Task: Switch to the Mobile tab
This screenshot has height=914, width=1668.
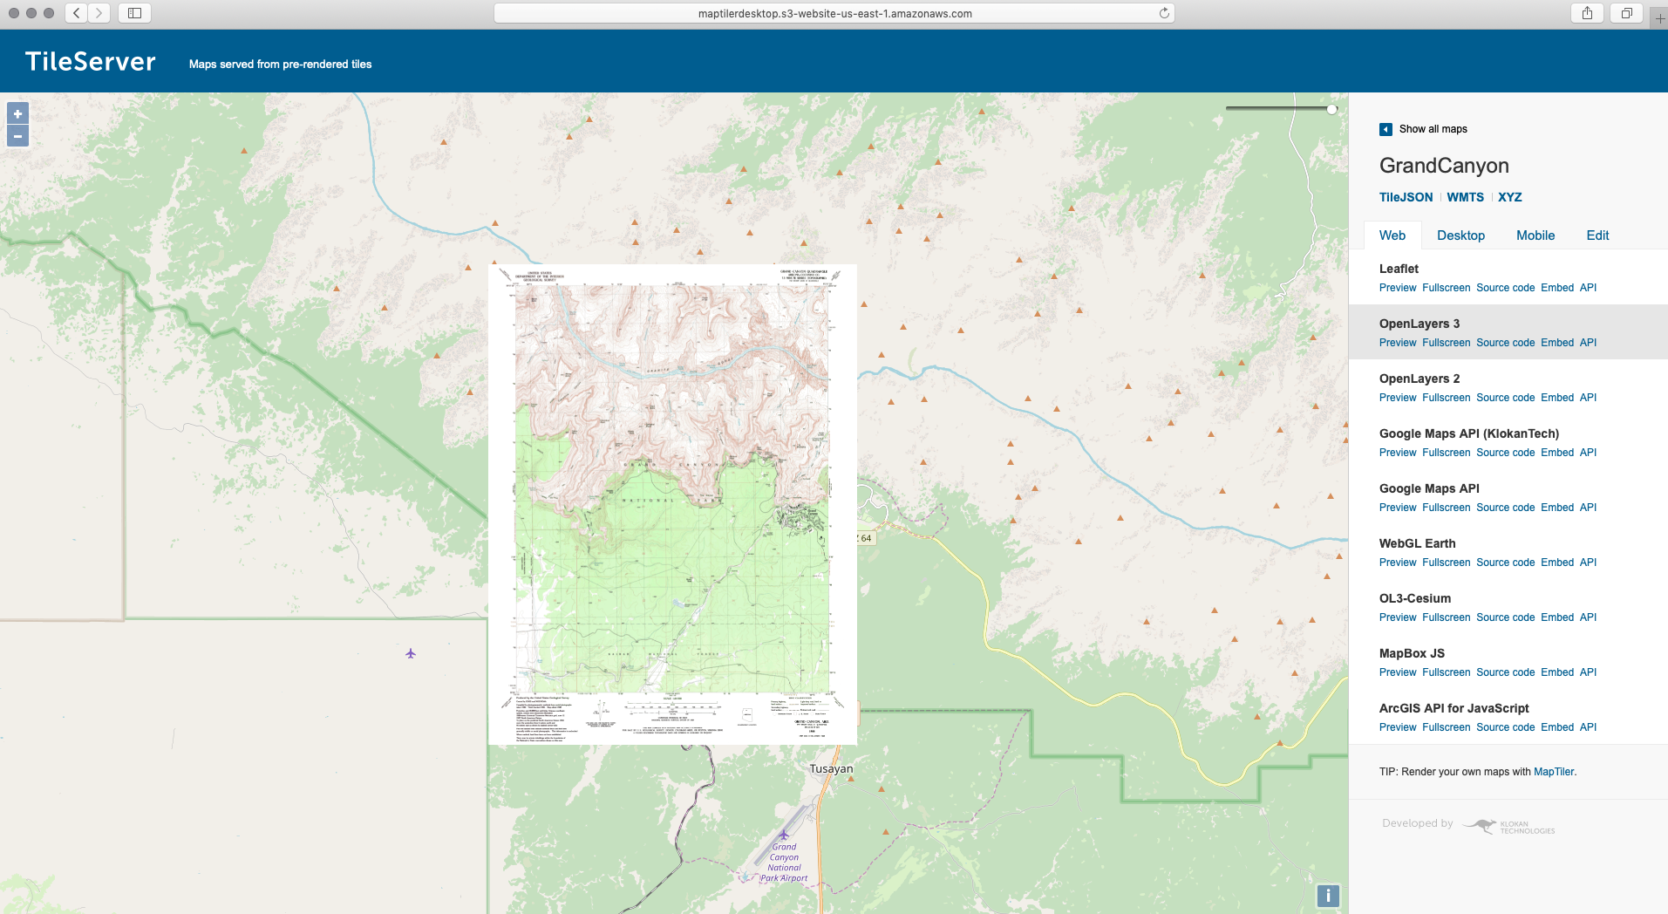Action: (x=1535, y=235)
